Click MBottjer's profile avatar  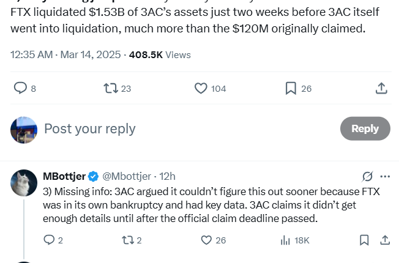[24, 182]
